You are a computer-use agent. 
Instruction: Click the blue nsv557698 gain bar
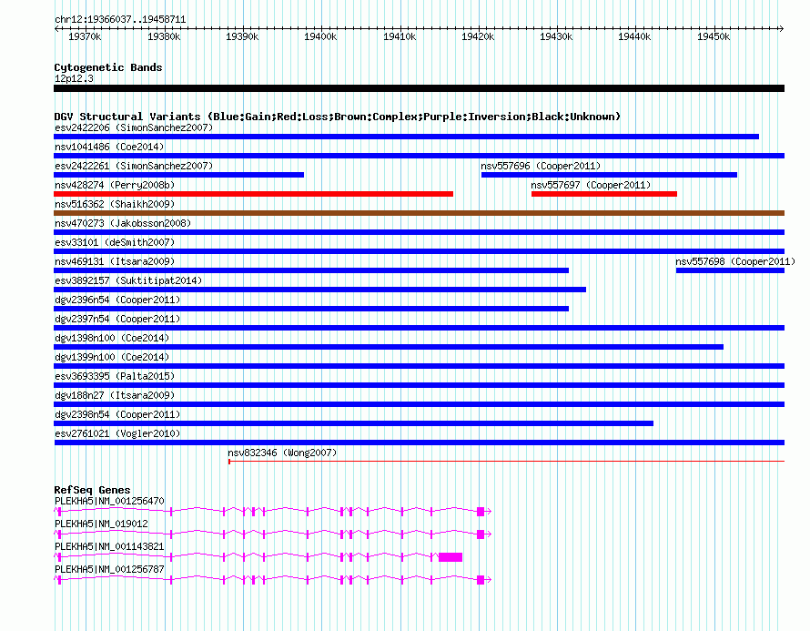(x=731, y=270)
